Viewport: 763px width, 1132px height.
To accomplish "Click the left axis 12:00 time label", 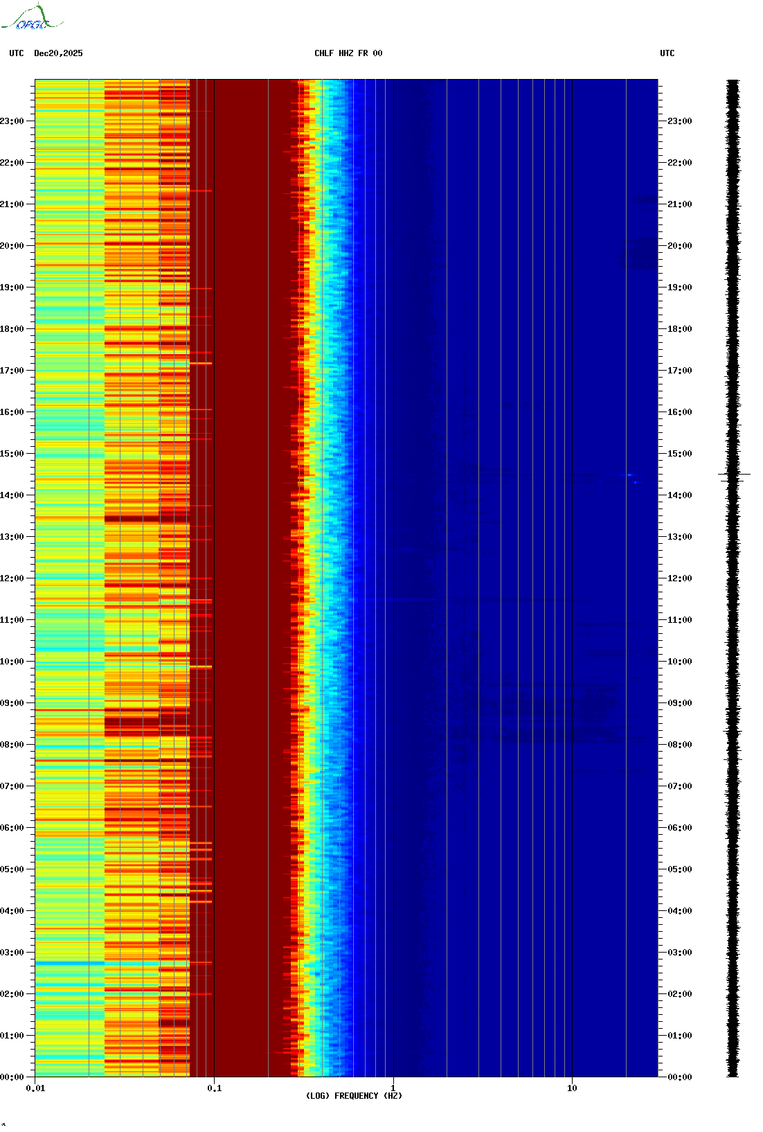I will pos(12,578).
